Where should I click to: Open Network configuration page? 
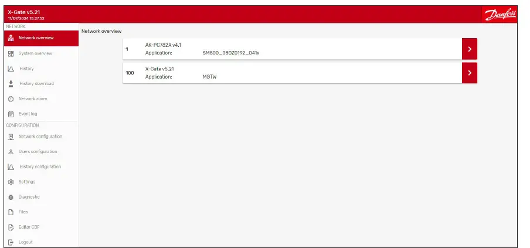[39, 137]
